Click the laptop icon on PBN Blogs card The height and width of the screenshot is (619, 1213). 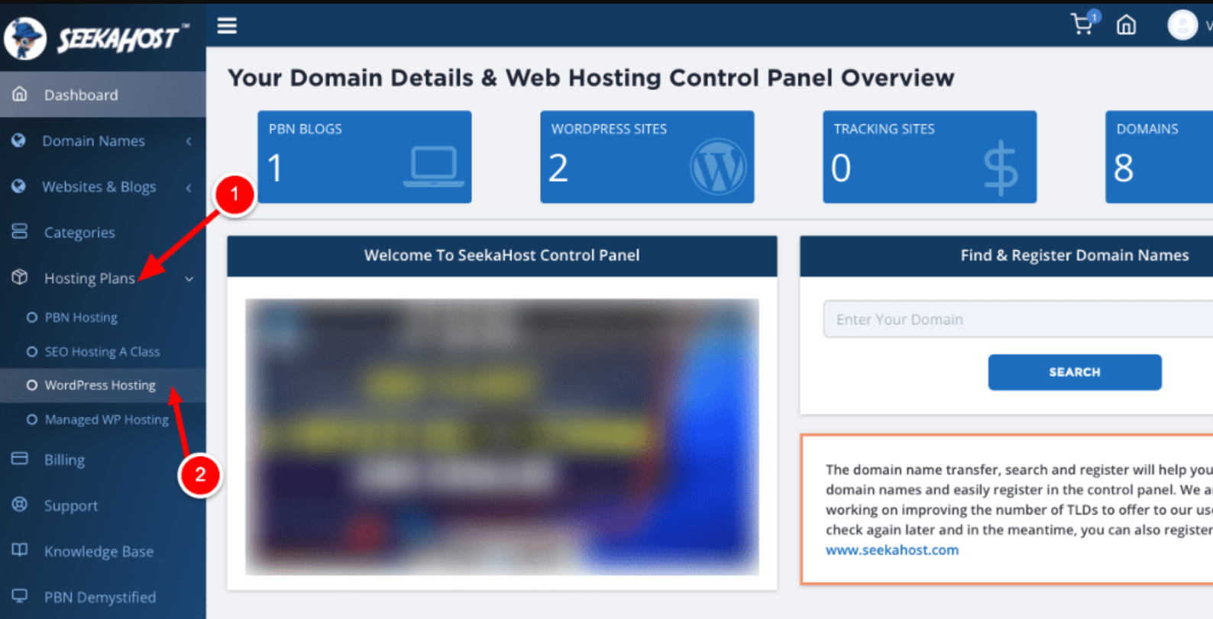coord(434,167)
